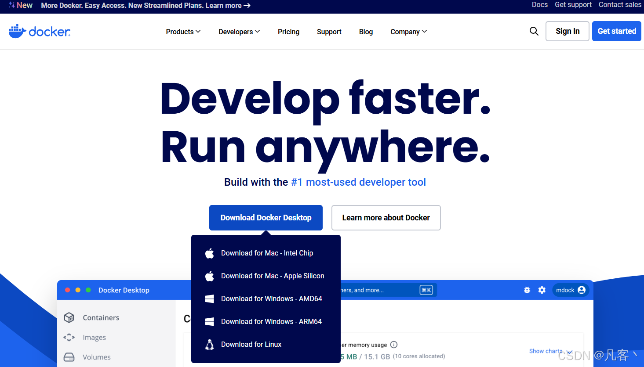This screenshot has height=367, width=644.
Task: Click the Download Docker Desktop button
Action: (266, 218)
